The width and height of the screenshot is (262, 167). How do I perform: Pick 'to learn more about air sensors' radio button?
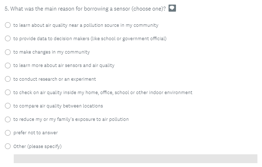pyautogui.click(x=8, y=66)
